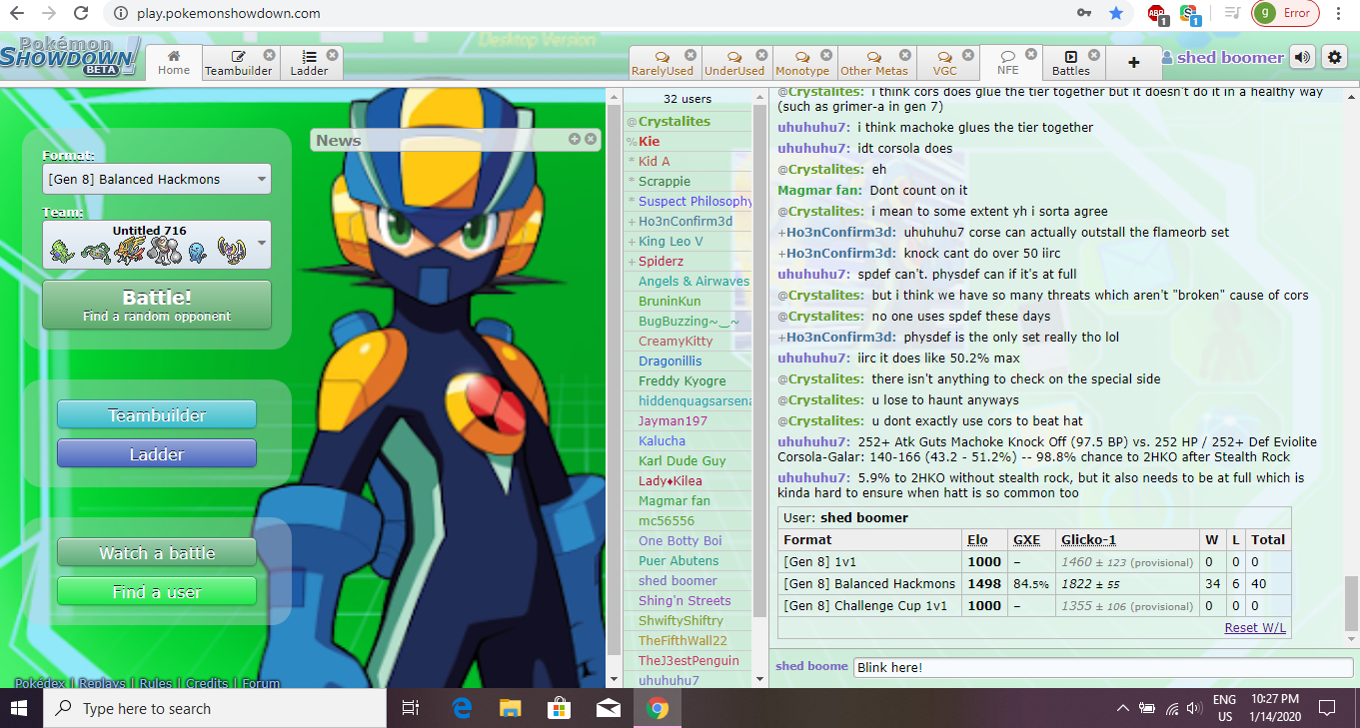Screen dimensions: 1360x728
Task: Open File Explorer from the taskbar
Action: (511, 708)
